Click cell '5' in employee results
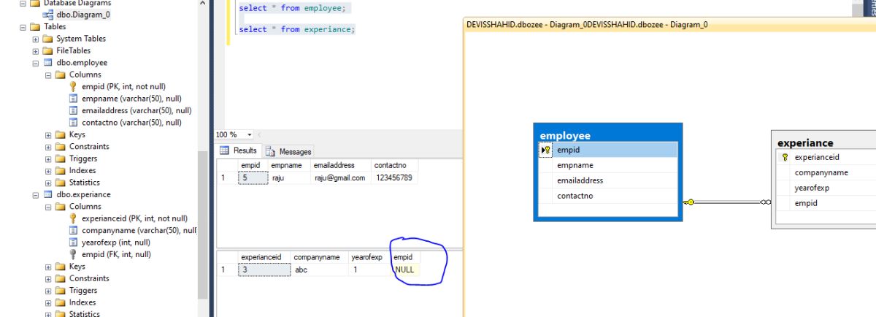Viewport: 876px width, 317px height. pyautogui.click(x=252, y=177)
